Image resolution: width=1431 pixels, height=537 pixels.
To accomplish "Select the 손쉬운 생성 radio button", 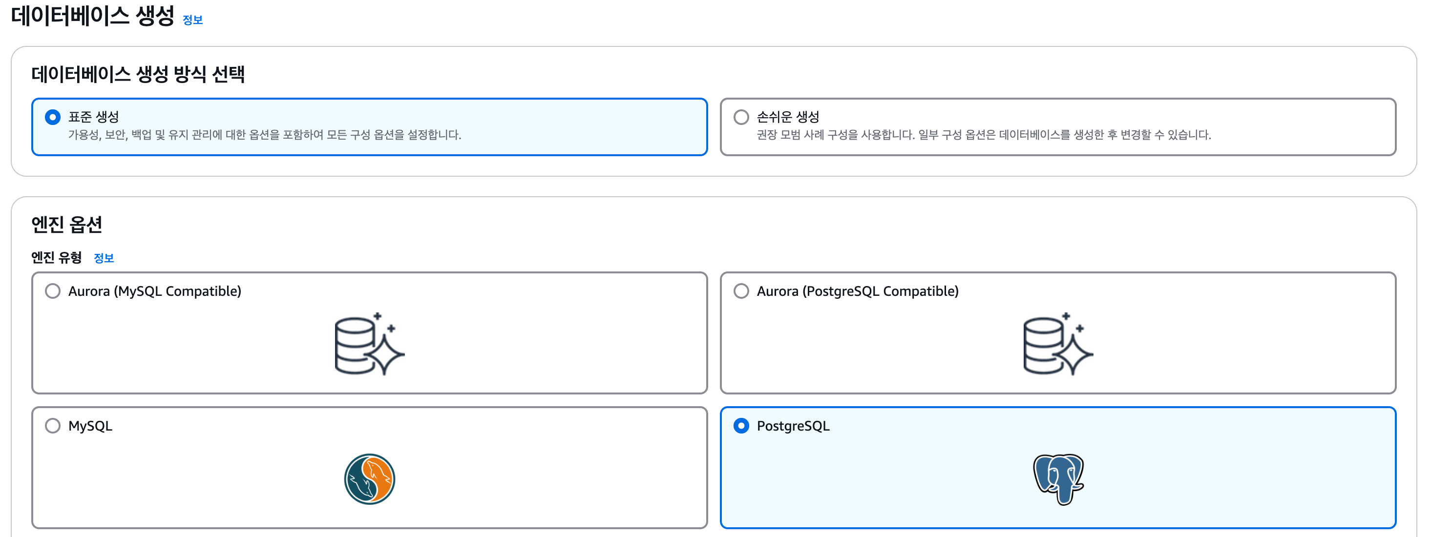I will tap(741, 117).
